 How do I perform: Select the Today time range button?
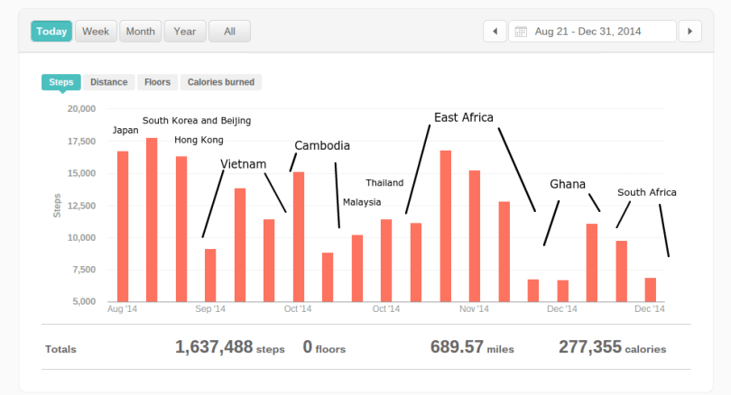point(51,32)
